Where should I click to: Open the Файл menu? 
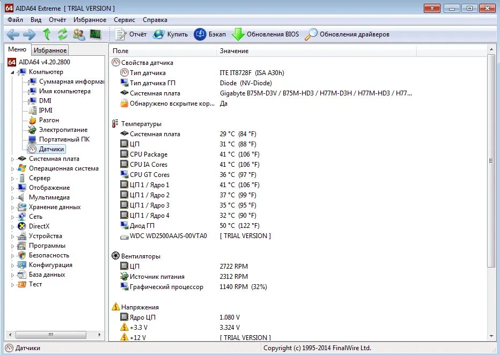coord(16,20)
